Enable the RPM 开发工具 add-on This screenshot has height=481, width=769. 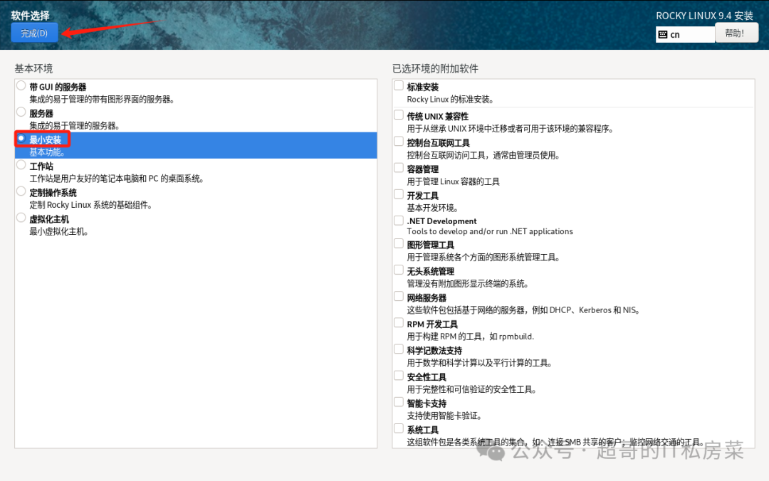coord(398,324)
